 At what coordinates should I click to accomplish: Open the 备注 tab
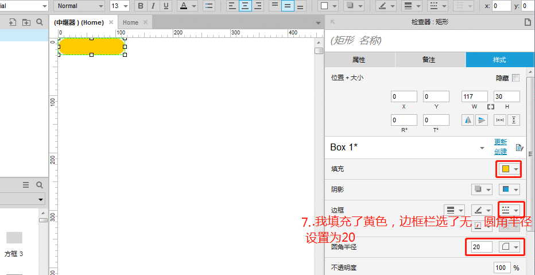pyautogui.click(x=429, y=60)
